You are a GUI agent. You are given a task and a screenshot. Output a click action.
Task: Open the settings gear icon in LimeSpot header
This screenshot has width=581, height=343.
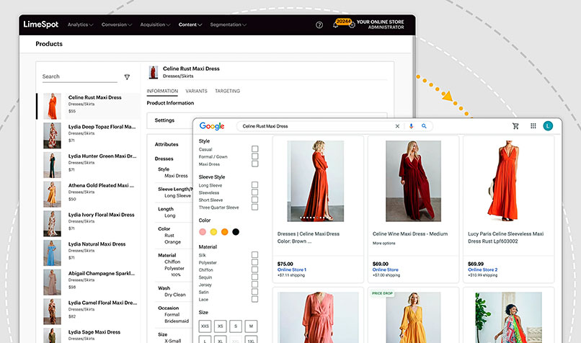coord(352,25)
